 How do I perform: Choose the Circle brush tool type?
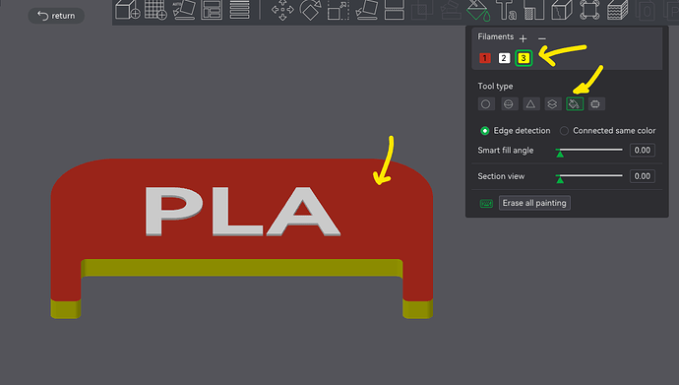pyautogui.click(x=486, y=104)
